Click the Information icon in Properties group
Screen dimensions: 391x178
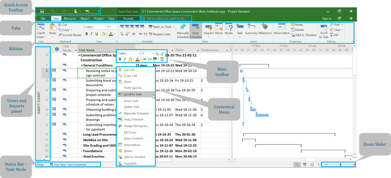[x=282, y=27]
